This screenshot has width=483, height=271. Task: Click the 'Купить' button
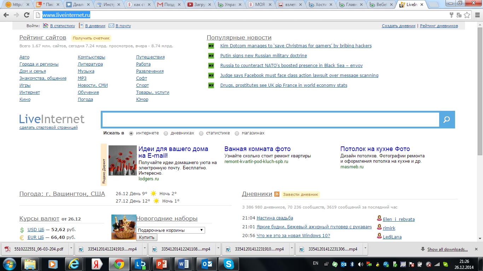147,237
